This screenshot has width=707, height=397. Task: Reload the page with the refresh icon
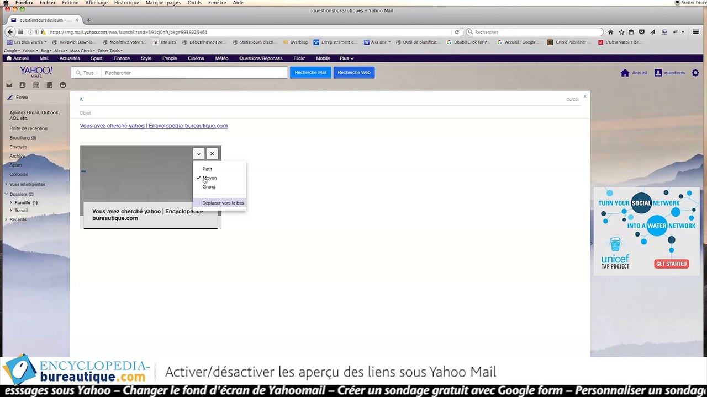[457, 32]
